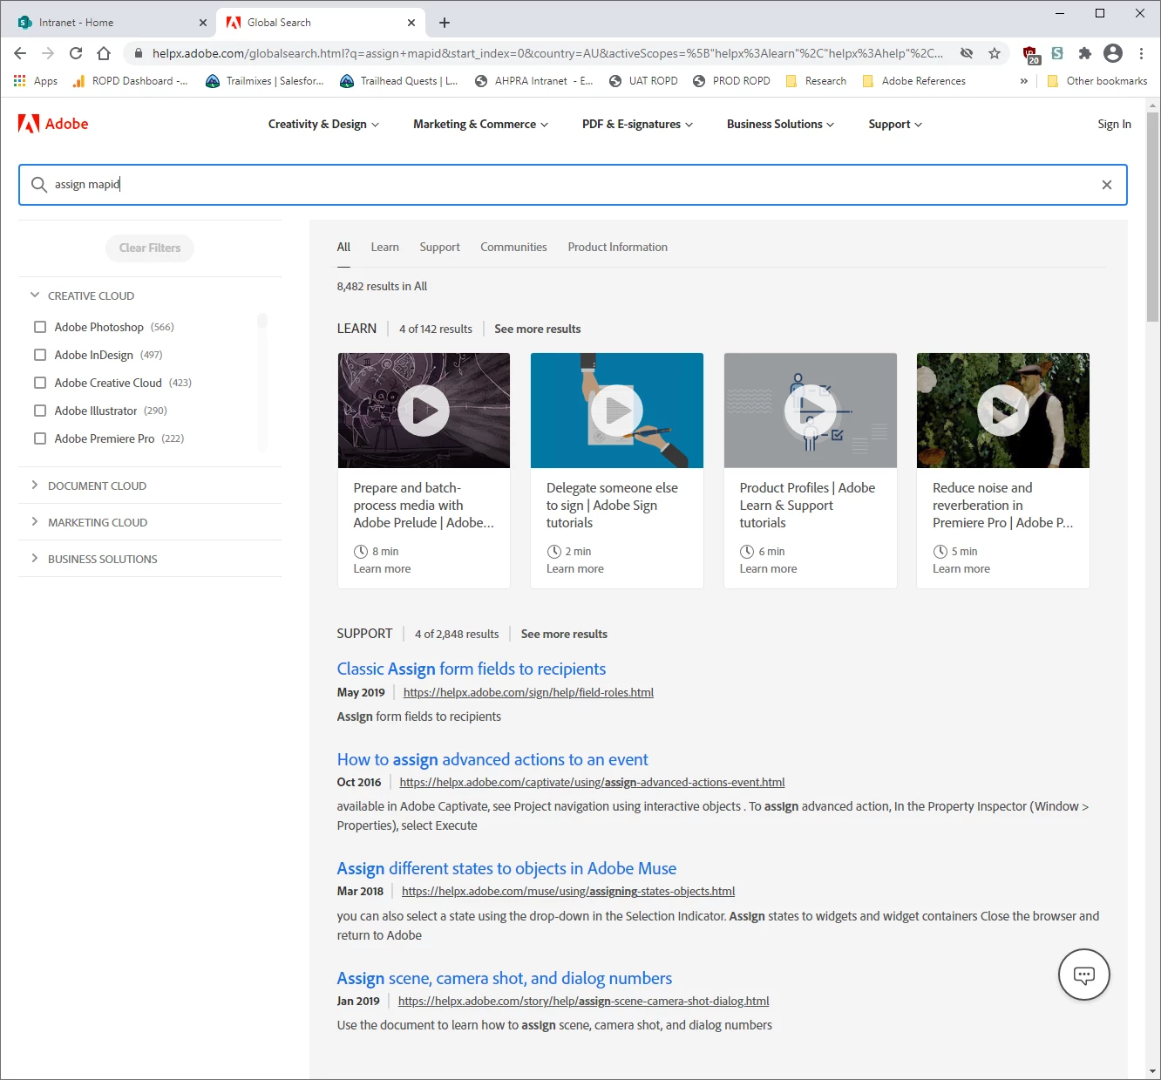Switch to the Learn results tab
This screenshot has height=1080, width=1161.
pyautogui.click(x=384, y=247)
